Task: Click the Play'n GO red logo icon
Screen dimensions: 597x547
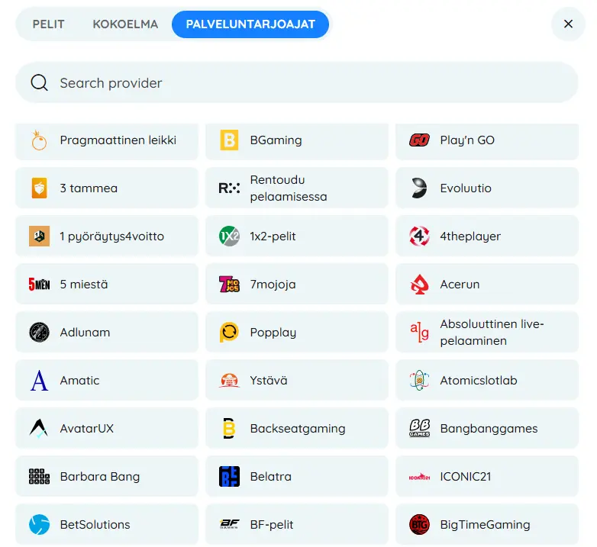Action: tap(419, 140)
